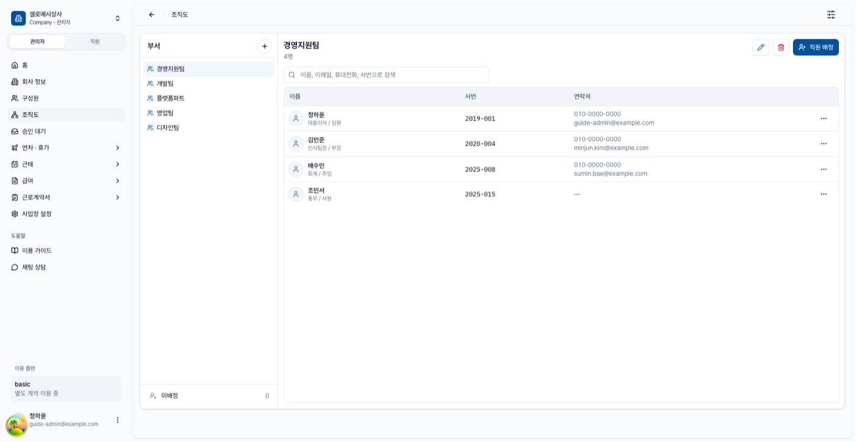Click the user profile avatar at bottom
856x442 pixels.
pyautogui.click(x=17, y=425)
